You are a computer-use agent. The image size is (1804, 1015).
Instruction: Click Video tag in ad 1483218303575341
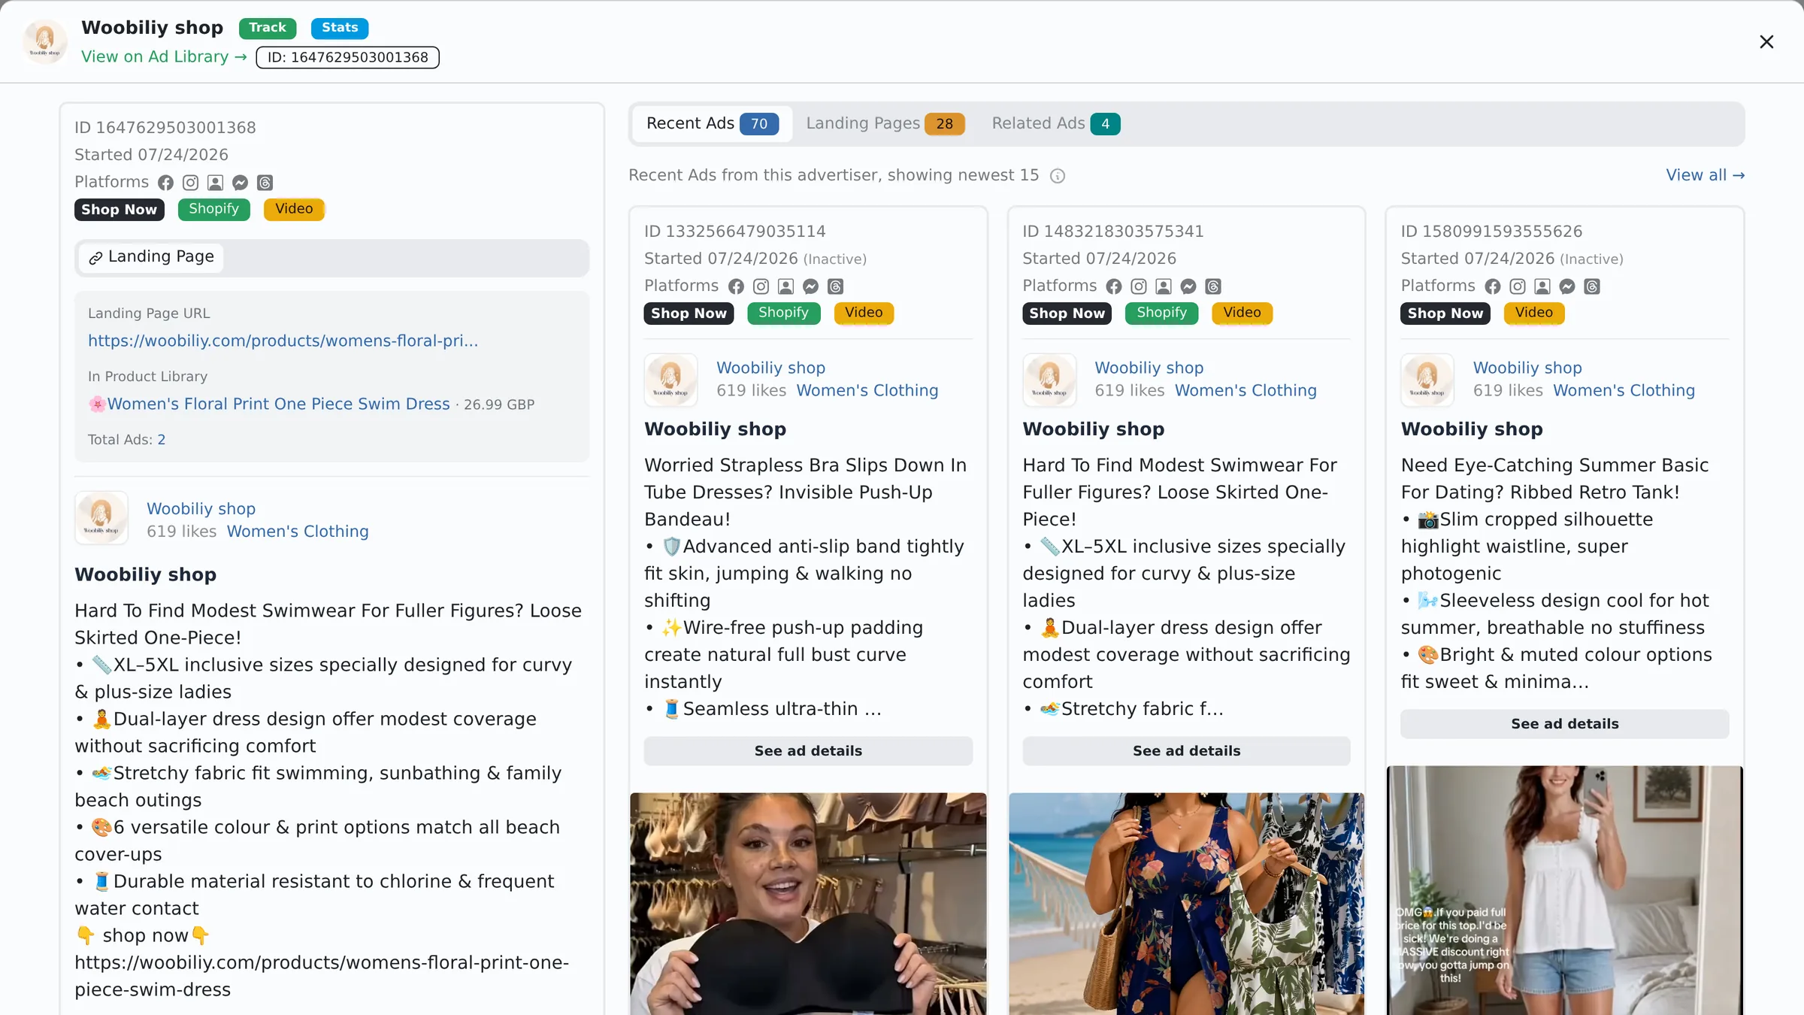pos(1242,313)
